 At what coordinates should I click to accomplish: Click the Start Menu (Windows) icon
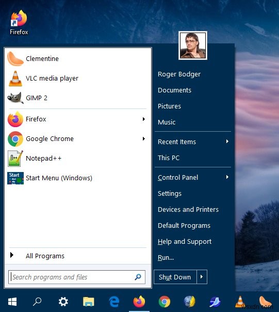pyautogui.click(x=15, y=178)
